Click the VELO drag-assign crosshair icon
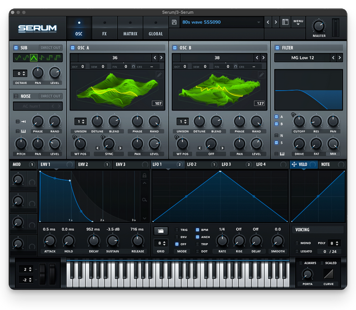 294,164
